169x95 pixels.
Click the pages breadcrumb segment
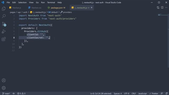[13, 12]
